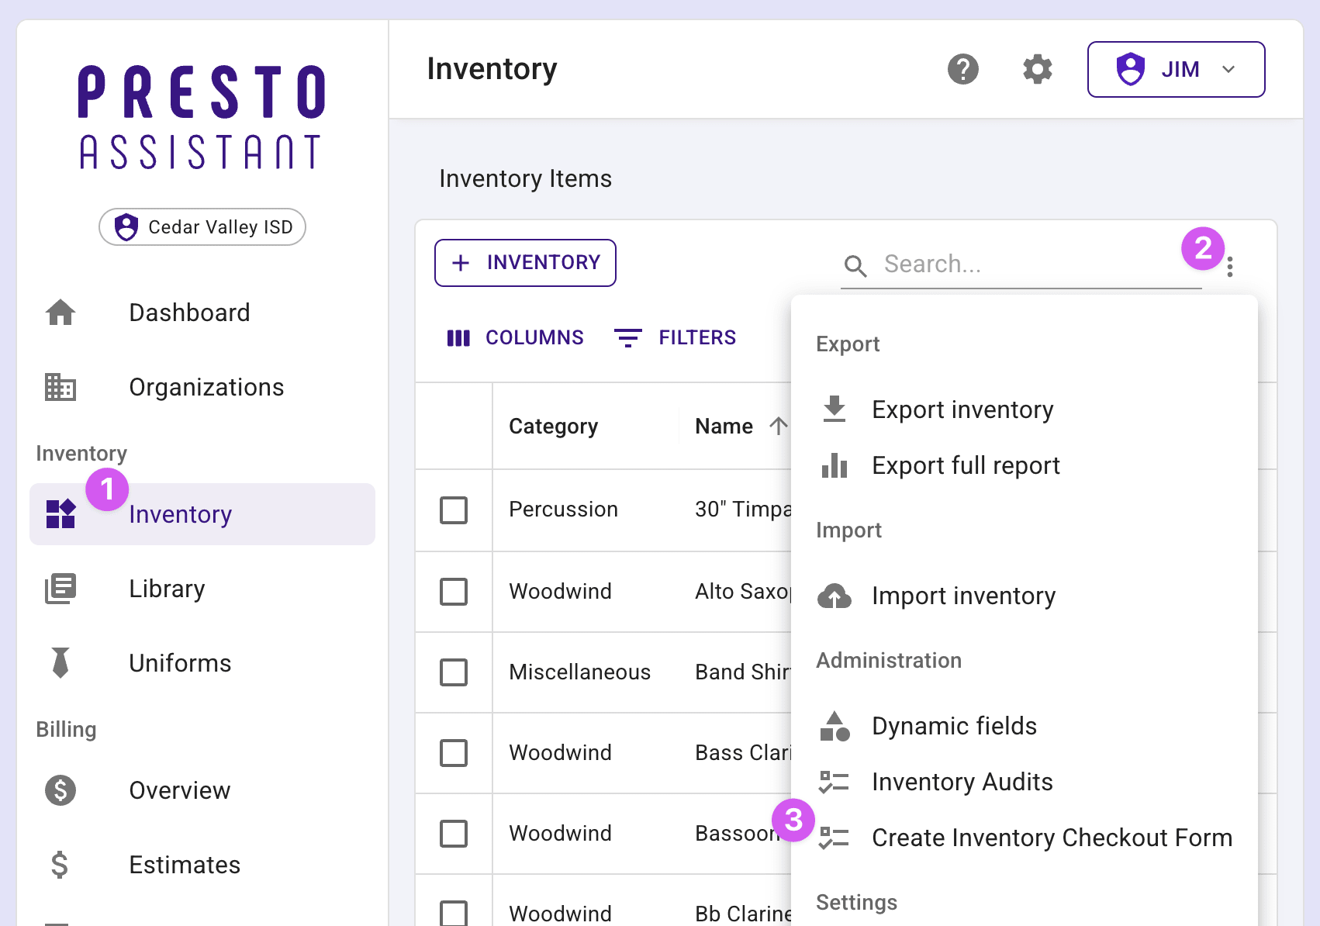This screenshot has height=926, width=1320.
Task: Check the Woodwind Bass Clarinet row checkbox
Action: (454, 753)
